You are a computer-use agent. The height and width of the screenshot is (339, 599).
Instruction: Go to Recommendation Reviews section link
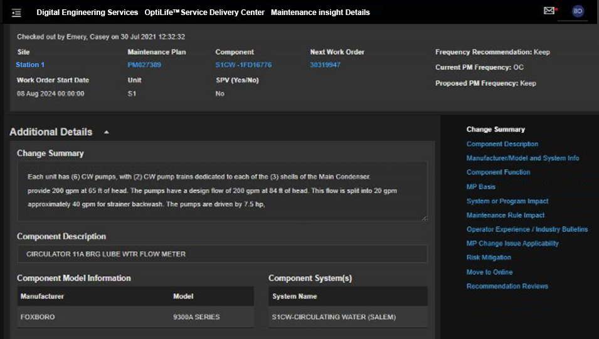pyautogui.click(x=507, y=286)
